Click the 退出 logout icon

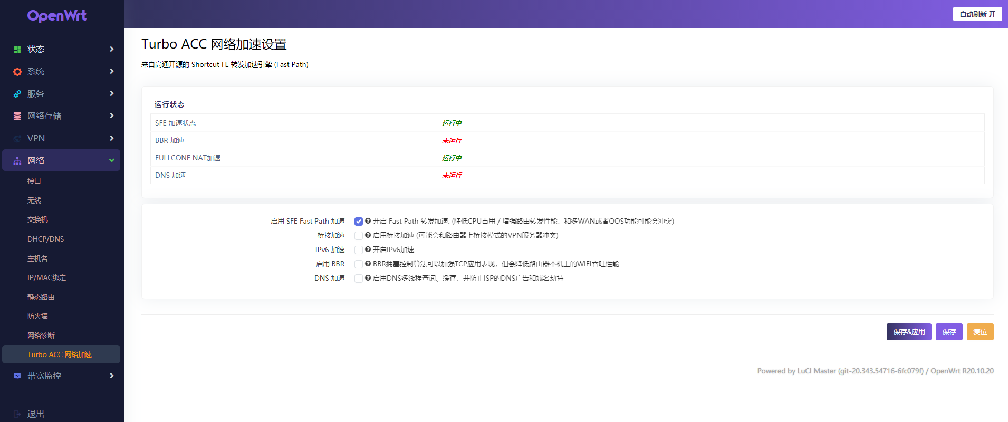pos(17,414)
